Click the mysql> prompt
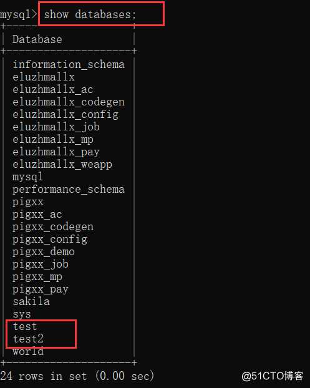 coord(18,15)
